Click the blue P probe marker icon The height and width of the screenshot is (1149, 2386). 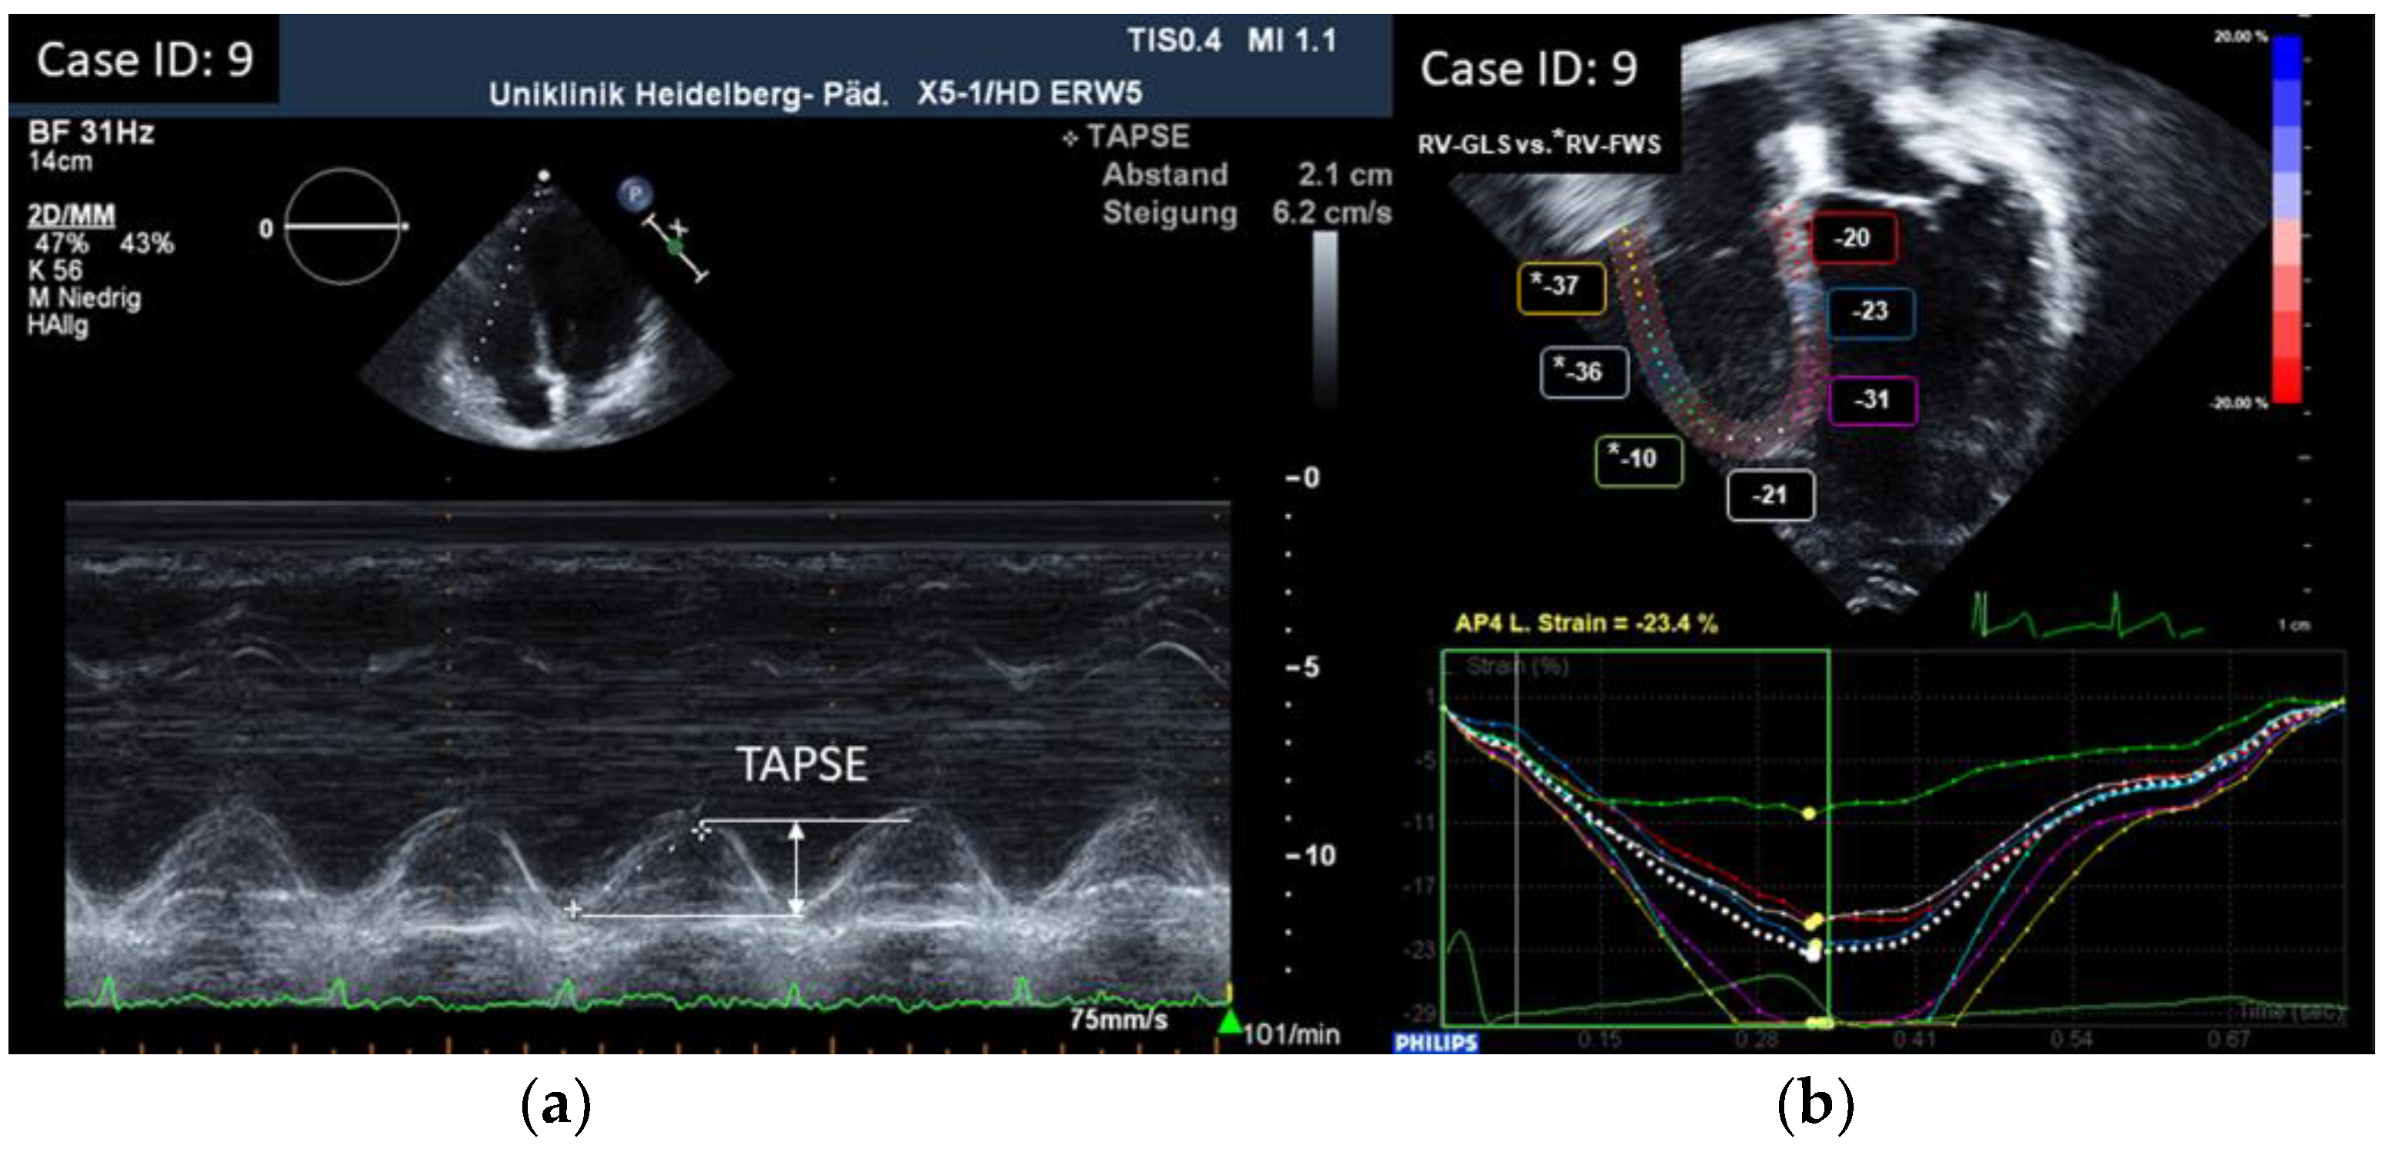point(636,196)
